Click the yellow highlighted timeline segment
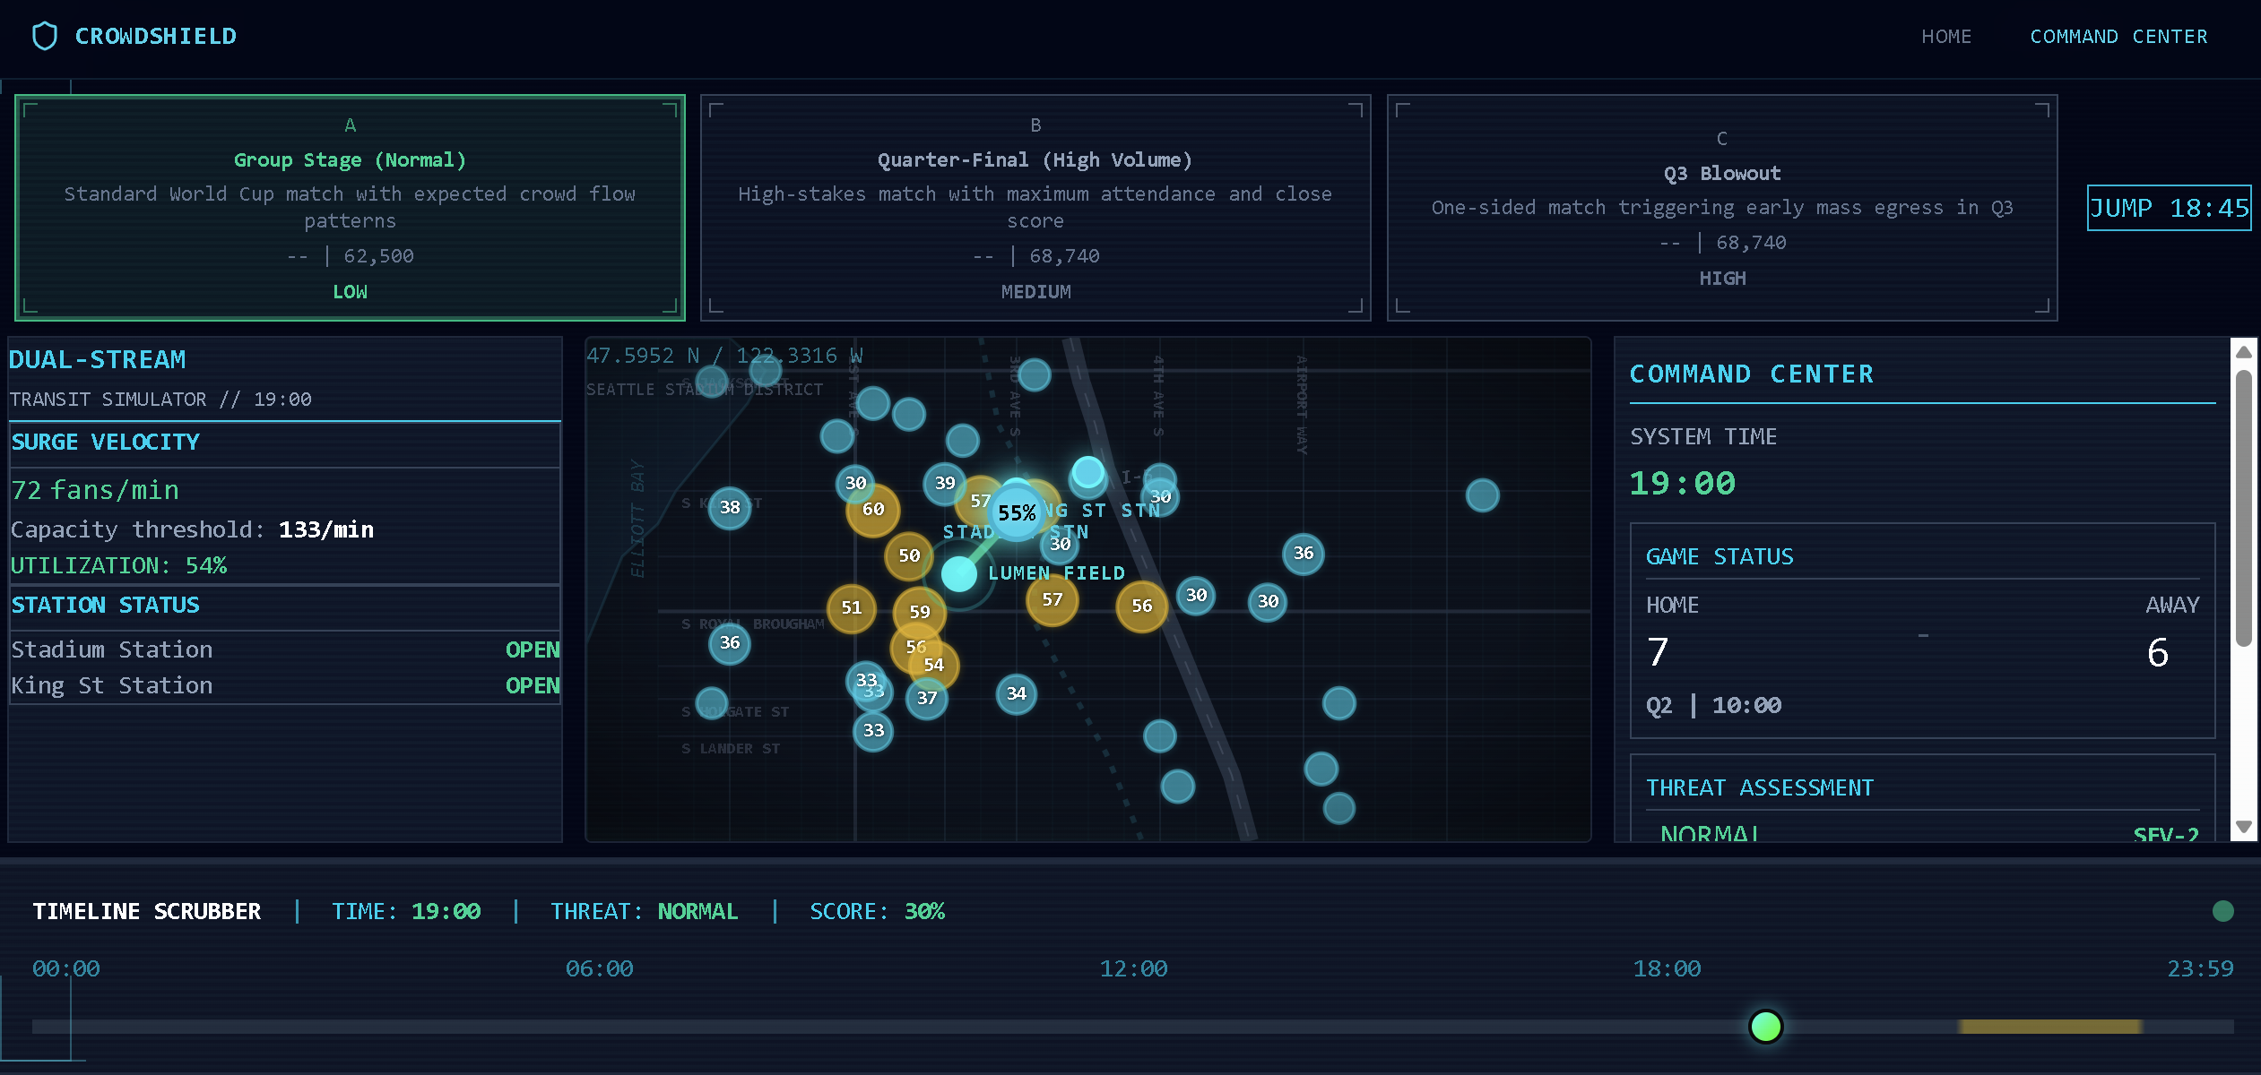The image size is (2261, 1075). [2049, 1027]
